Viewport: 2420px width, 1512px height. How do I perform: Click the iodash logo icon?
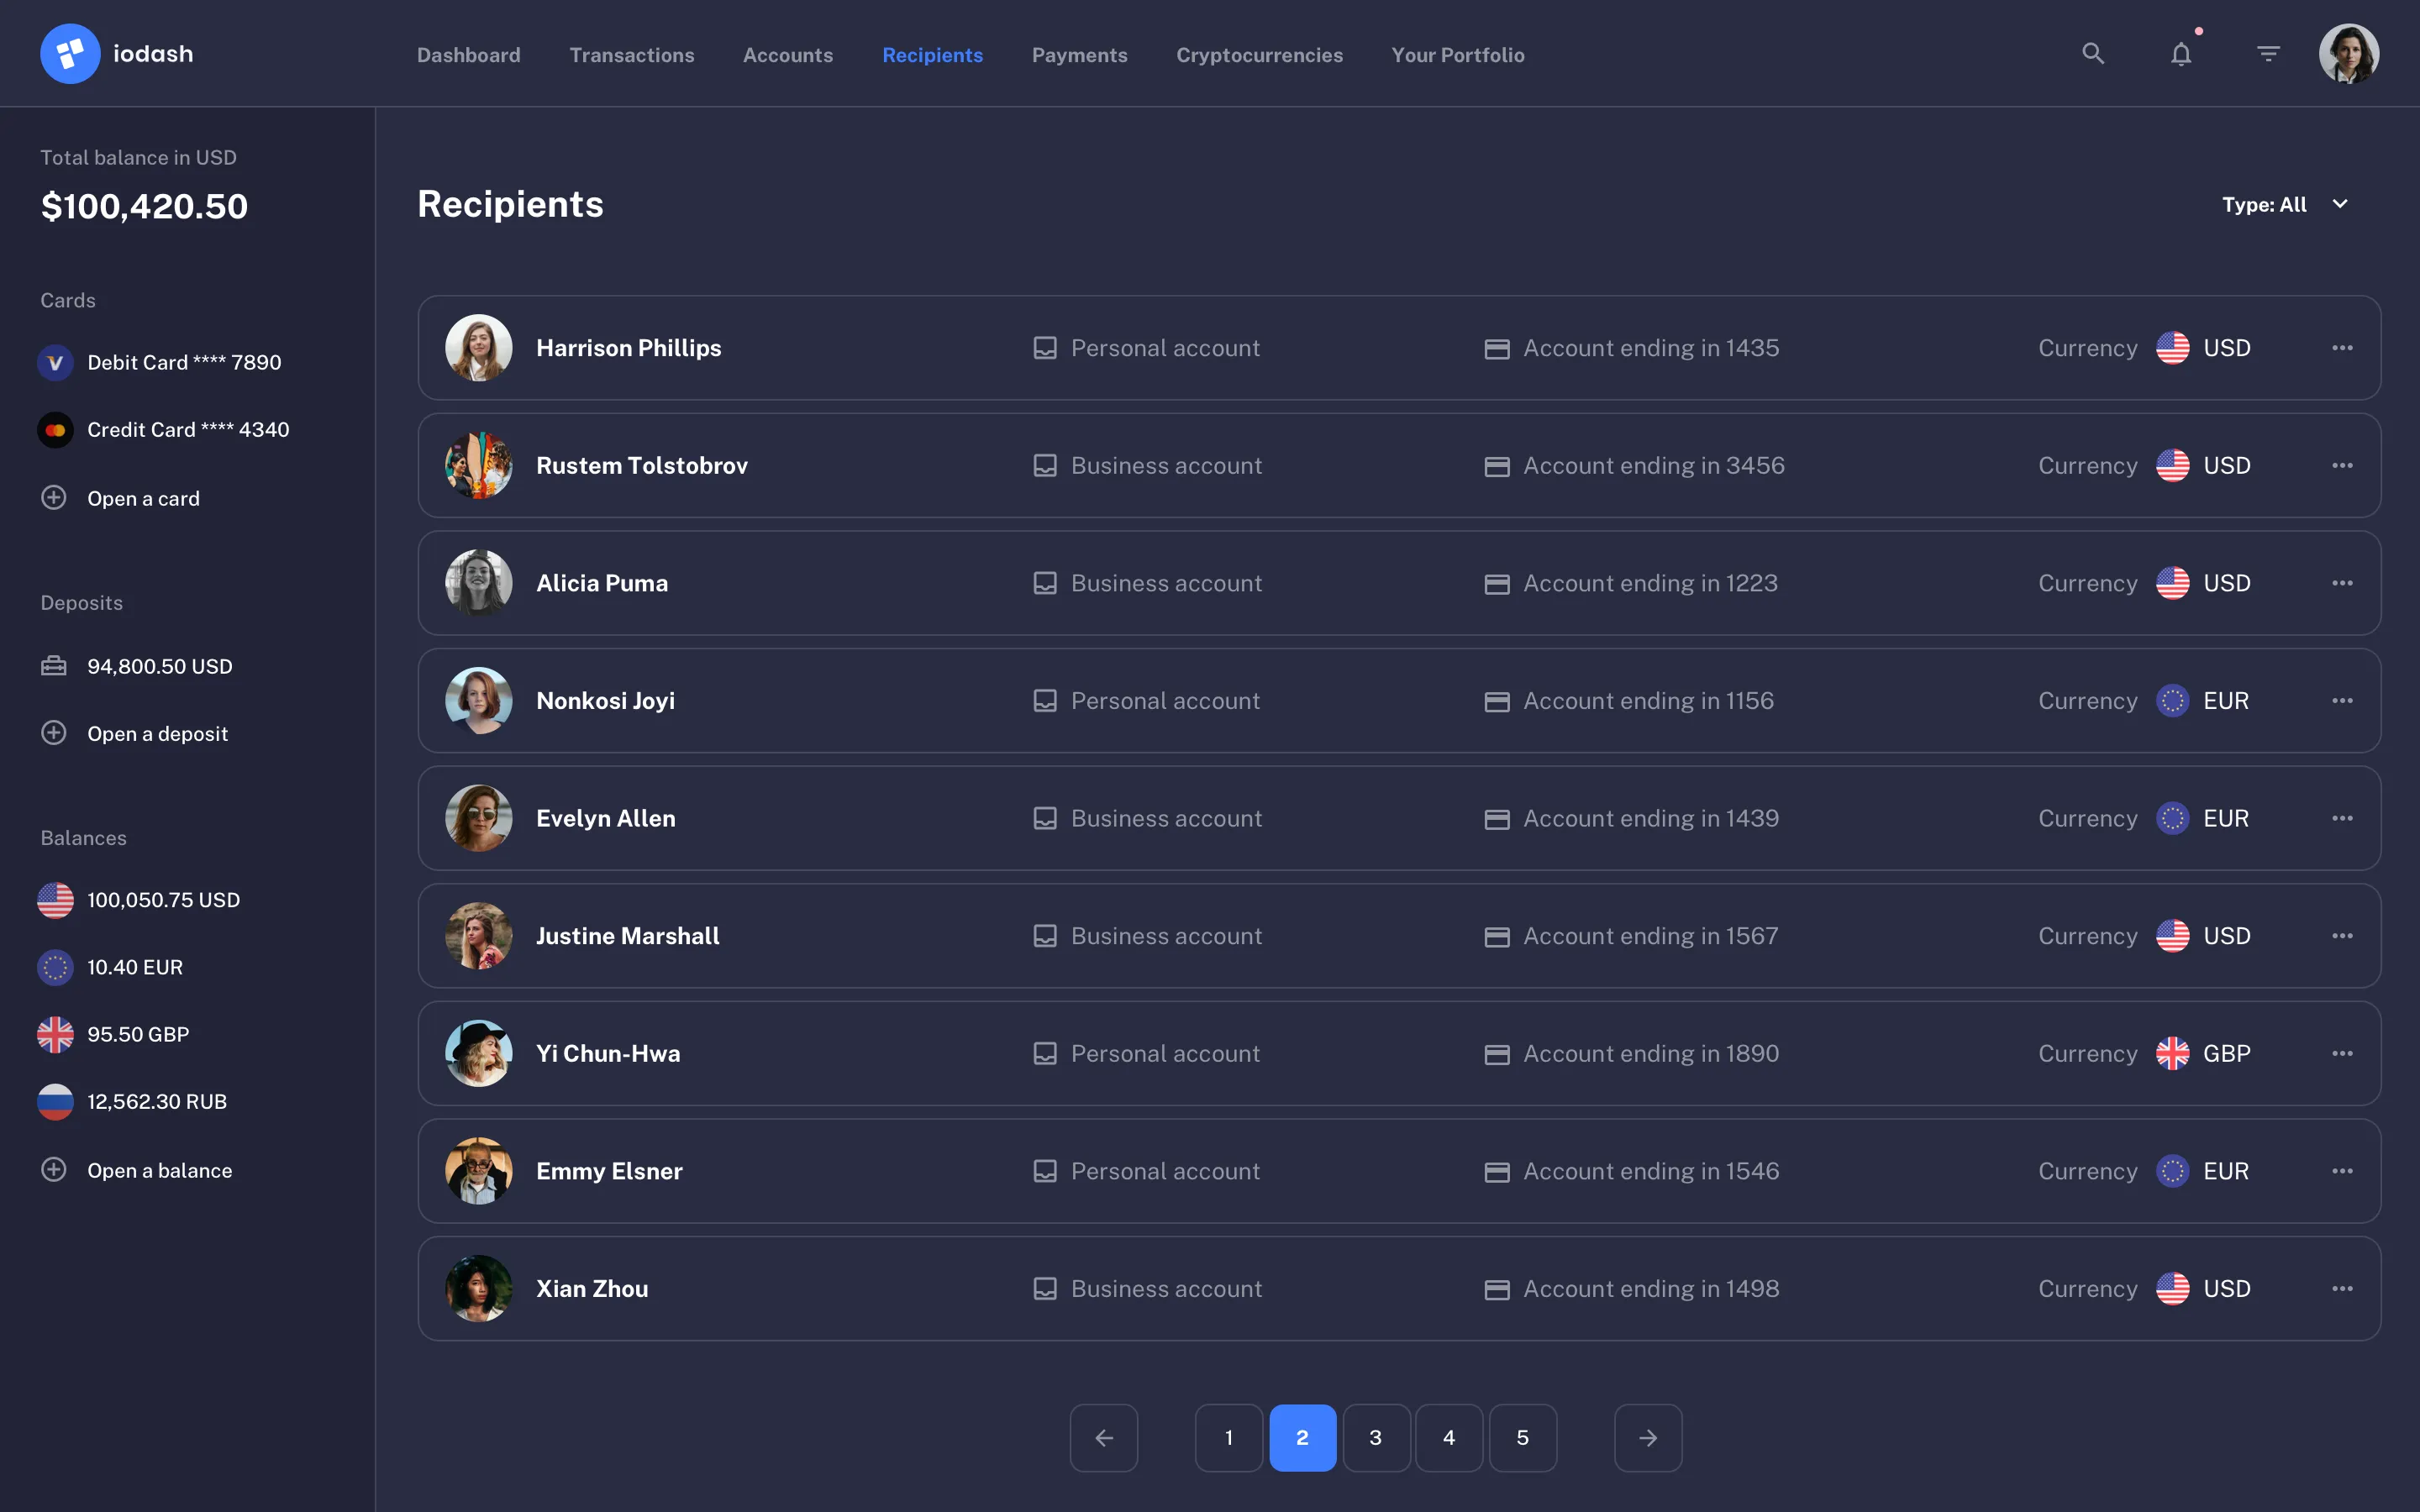[70, 52]
